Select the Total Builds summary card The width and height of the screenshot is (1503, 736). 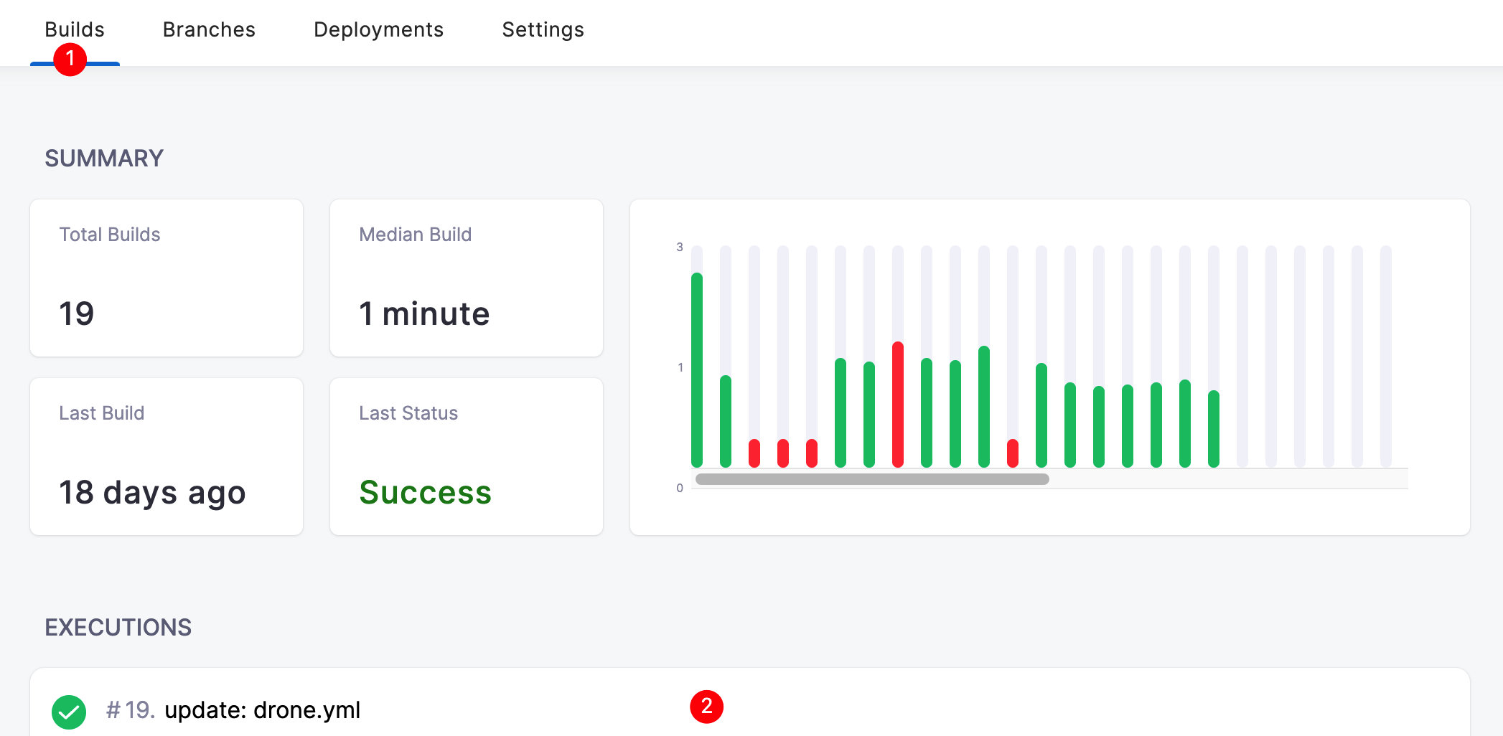pos(167,278)
